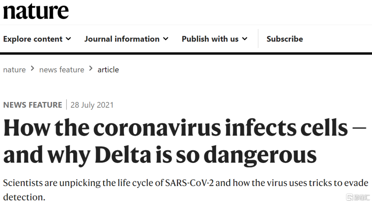Open the Explore content menu

(x=33, y=39)
